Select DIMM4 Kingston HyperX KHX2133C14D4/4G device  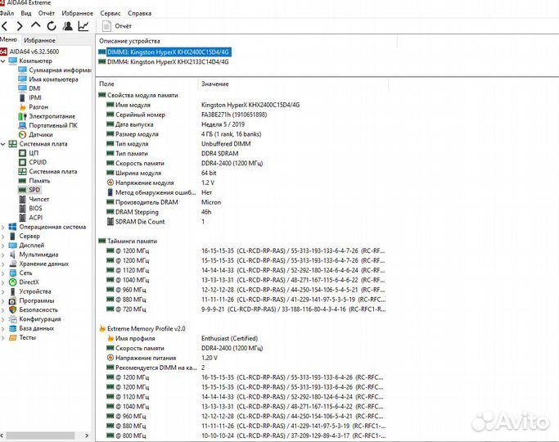[164, 62]
